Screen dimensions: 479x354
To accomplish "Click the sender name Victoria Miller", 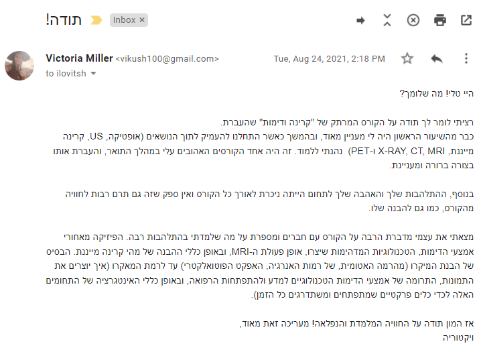I will click(x=79, y=58).
